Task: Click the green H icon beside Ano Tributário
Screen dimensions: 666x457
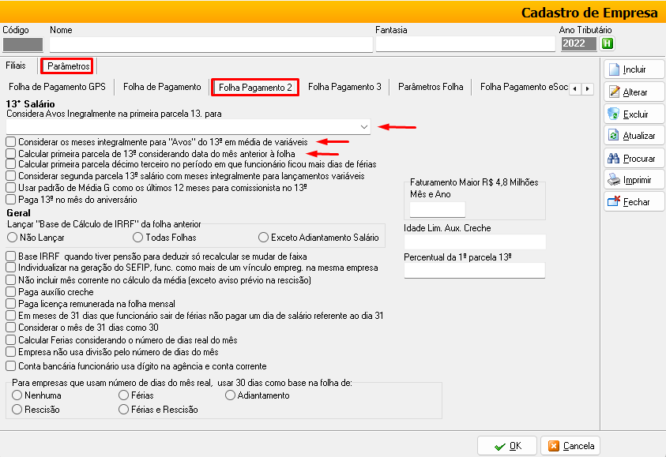Action: (608, 43)
